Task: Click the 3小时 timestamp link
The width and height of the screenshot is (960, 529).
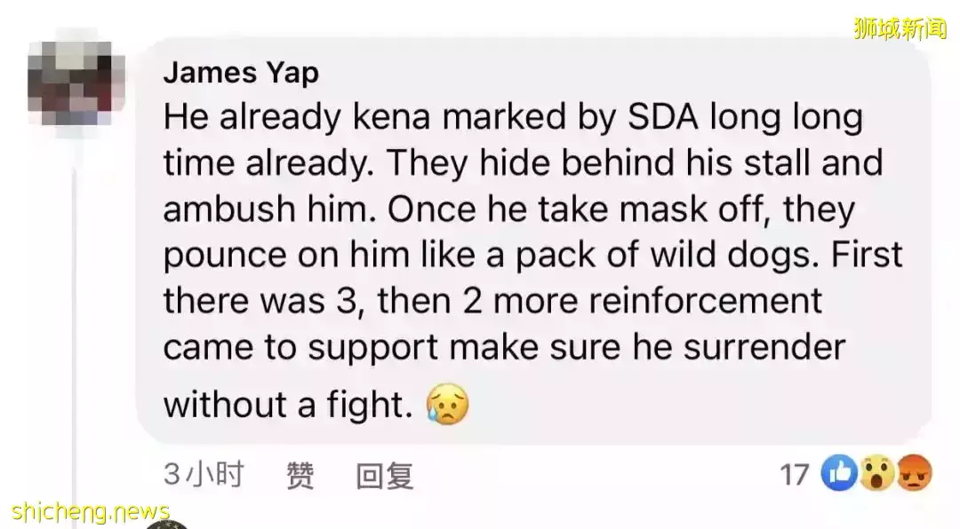Action: point(203,476)
